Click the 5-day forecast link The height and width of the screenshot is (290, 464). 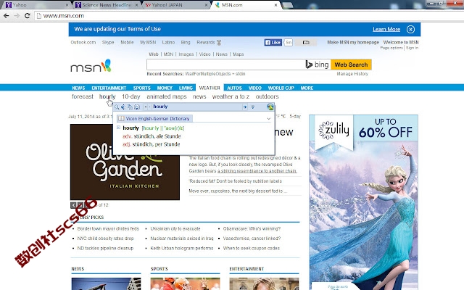pyautogui.click(x=295, y=116)
